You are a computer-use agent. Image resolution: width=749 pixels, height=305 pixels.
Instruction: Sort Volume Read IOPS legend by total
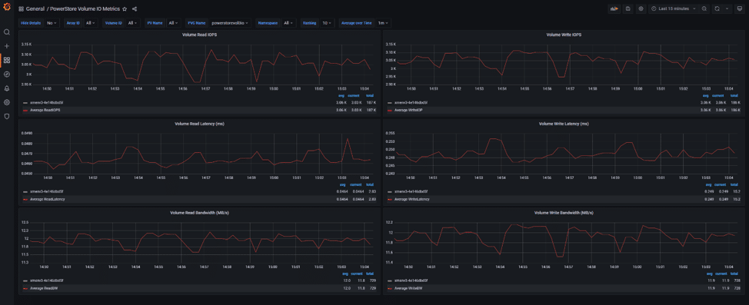tap(370, 95)
